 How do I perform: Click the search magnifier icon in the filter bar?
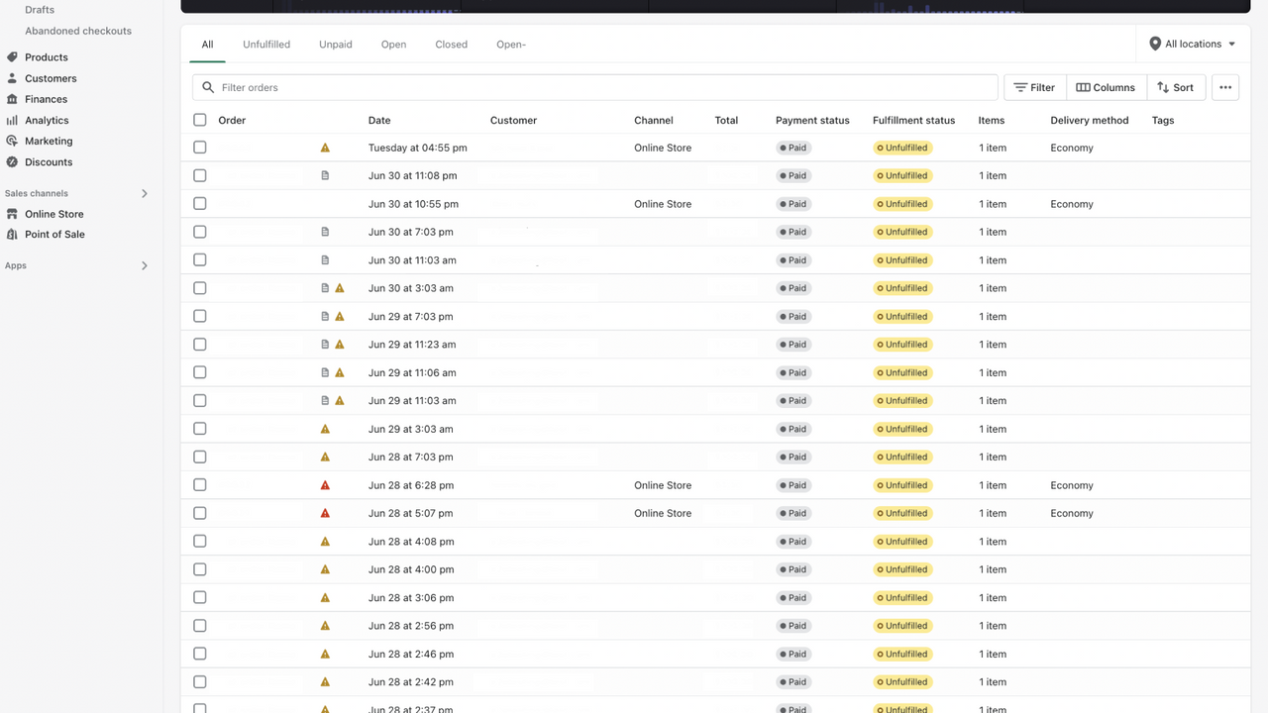[208, 87]
